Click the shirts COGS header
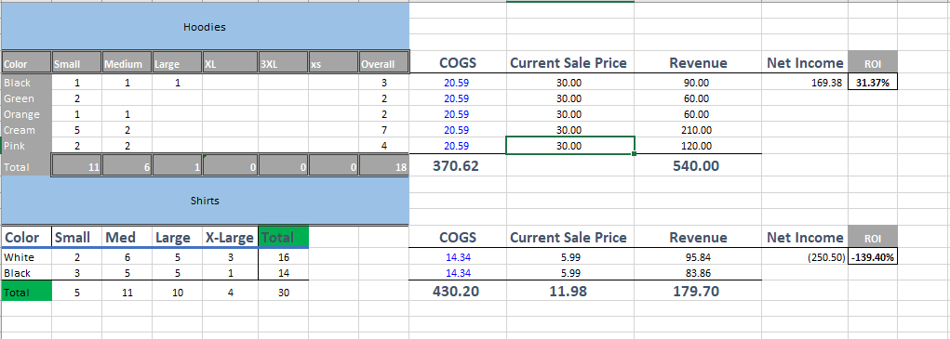Image resolution: width=950 pixels, height=339 pixels. pos(458,238)
